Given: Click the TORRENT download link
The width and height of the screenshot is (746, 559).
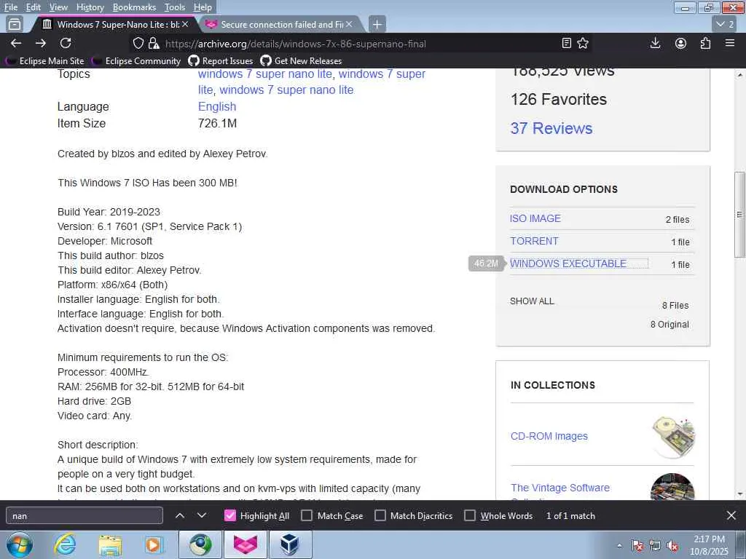Looking at the screenshot, I should (534, 241).
